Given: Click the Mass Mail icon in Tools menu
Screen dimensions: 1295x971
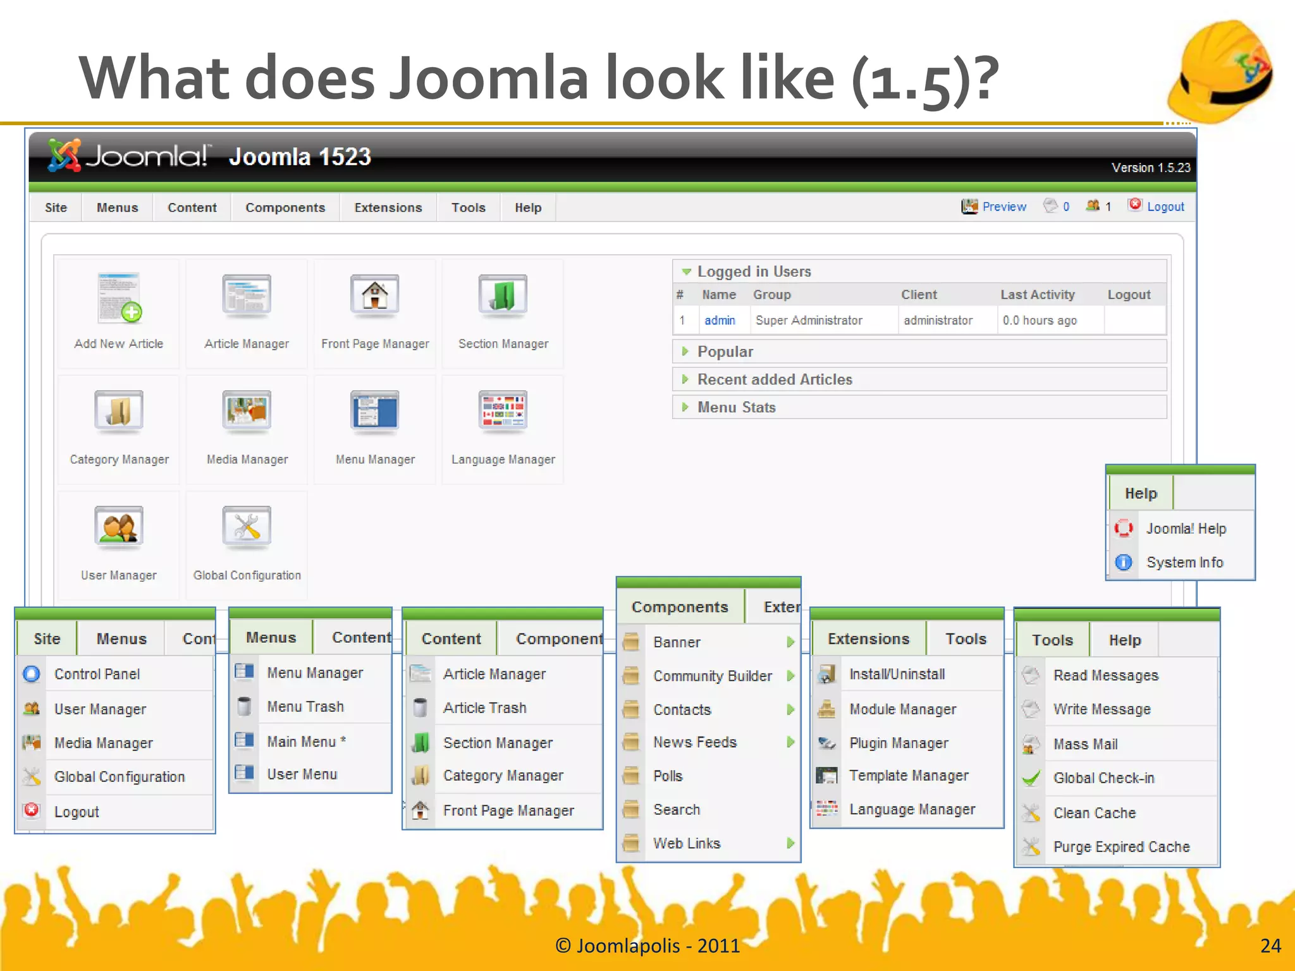Looking at the screenshot, I should [1031, 744].
